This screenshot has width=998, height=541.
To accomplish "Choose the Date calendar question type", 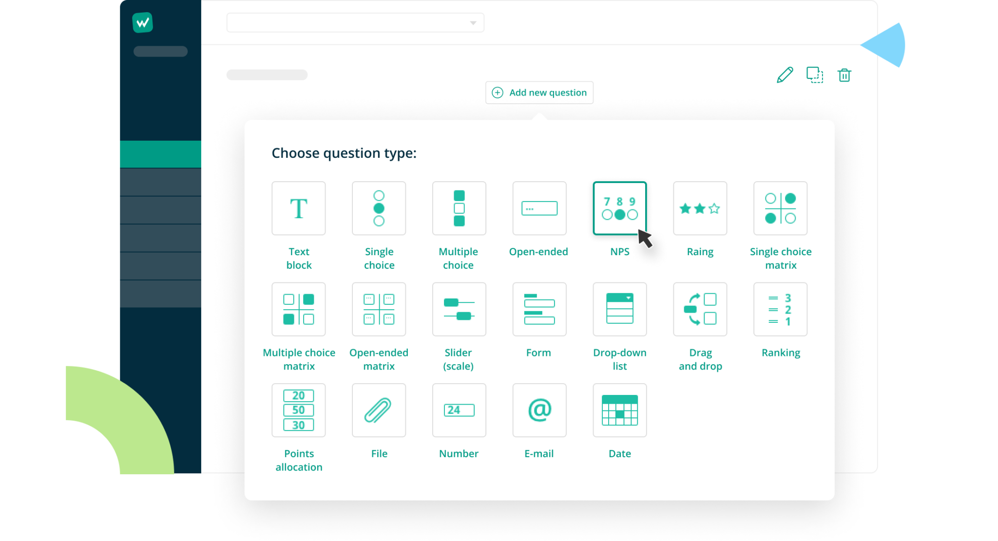I will (x=619, y=410).
